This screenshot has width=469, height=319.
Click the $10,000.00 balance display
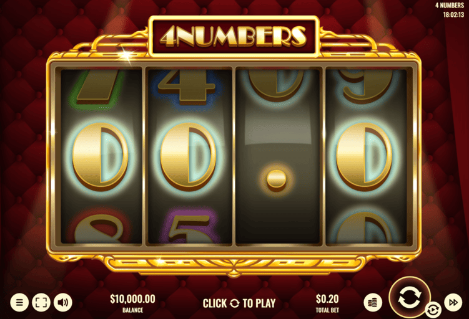(132, 298)
